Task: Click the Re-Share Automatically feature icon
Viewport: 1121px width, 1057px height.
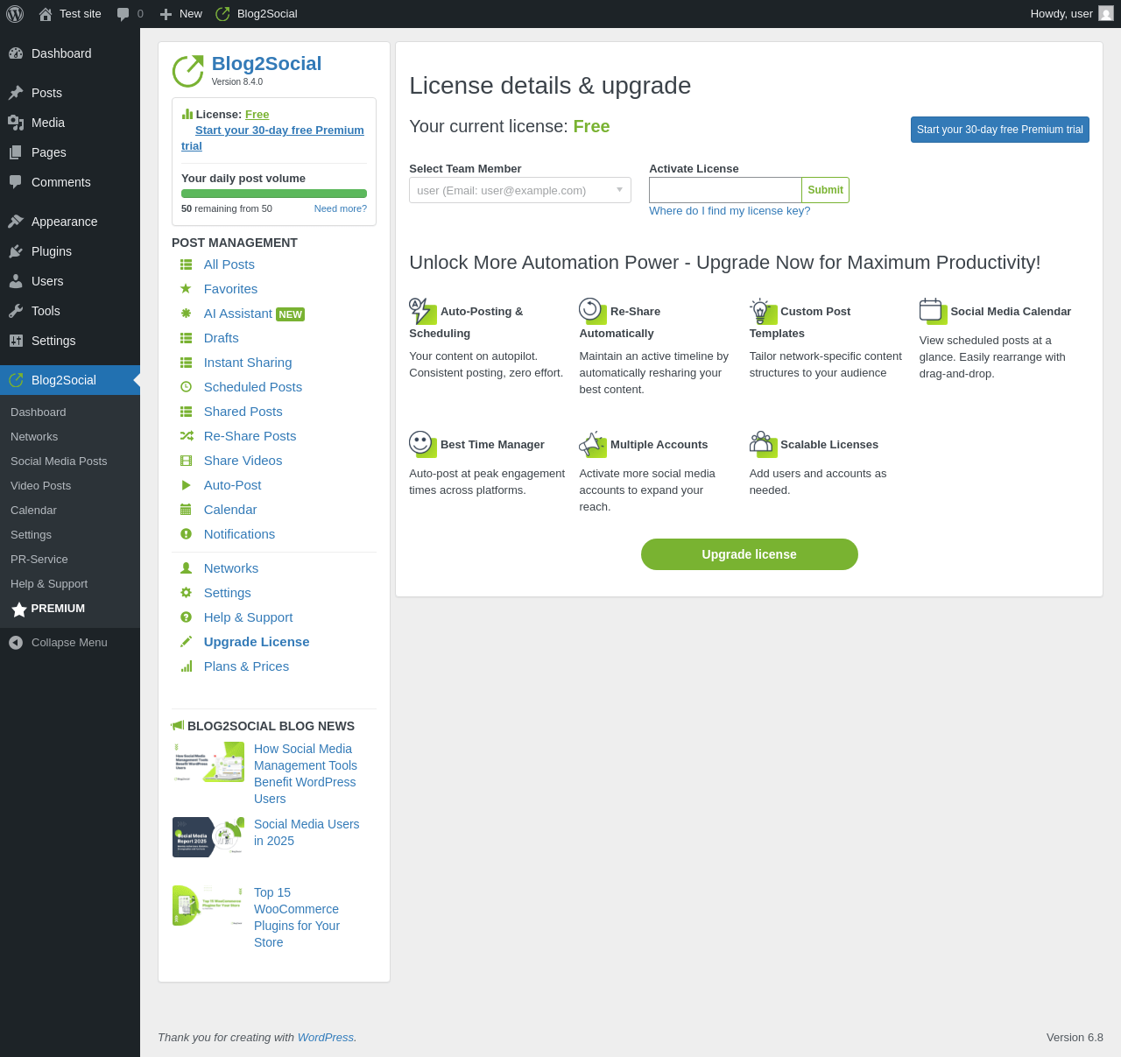Action: pyautogui.click(x=593, y=311)
